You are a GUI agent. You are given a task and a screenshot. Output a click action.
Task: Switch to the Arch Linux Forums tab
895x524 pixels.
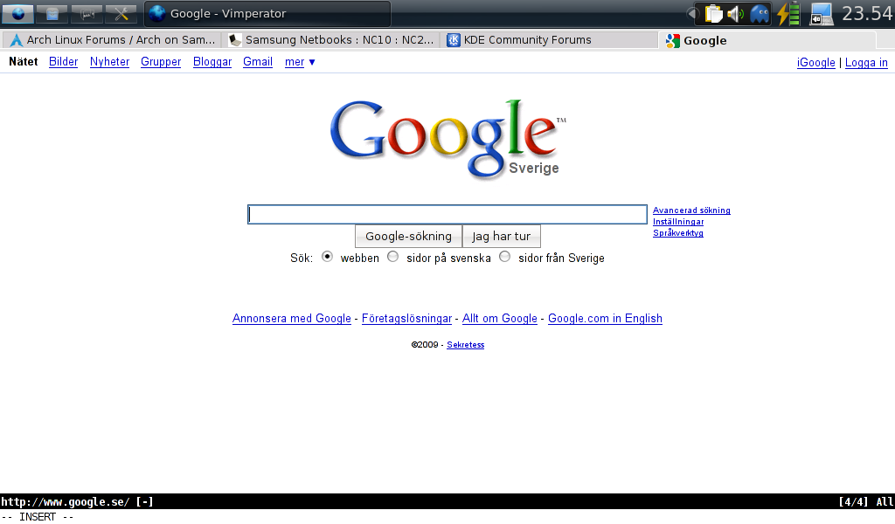point(113,40)
